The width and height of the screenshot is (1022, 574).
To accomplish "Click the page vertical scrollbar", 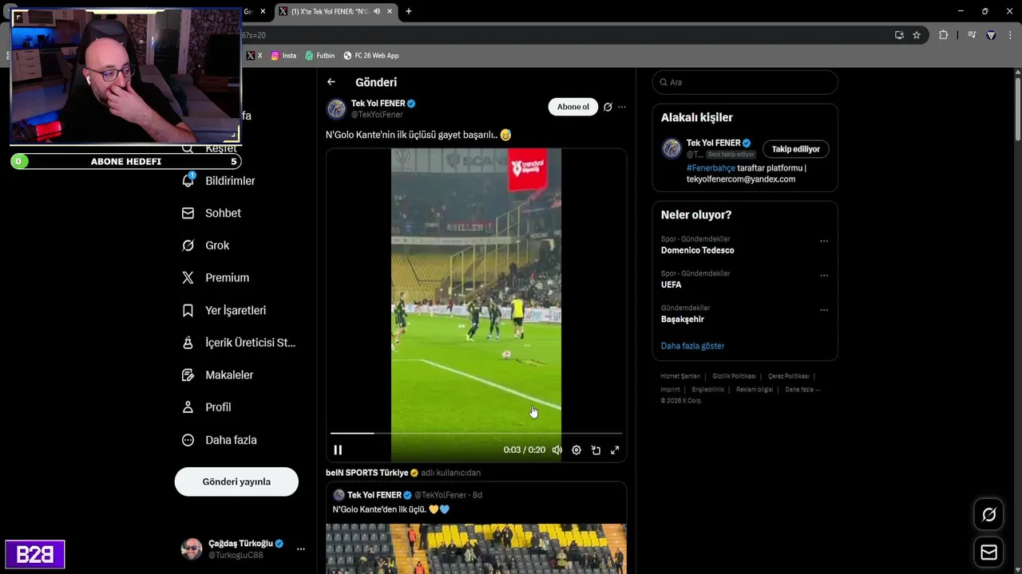I will click(1017, 108).
